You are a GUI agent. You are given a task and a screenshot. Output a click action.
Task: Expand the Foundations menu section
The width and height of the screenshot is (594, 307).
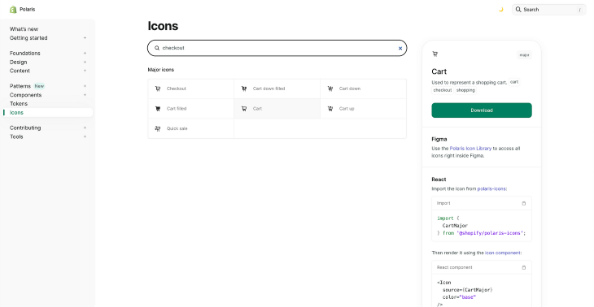coord(85,54)
